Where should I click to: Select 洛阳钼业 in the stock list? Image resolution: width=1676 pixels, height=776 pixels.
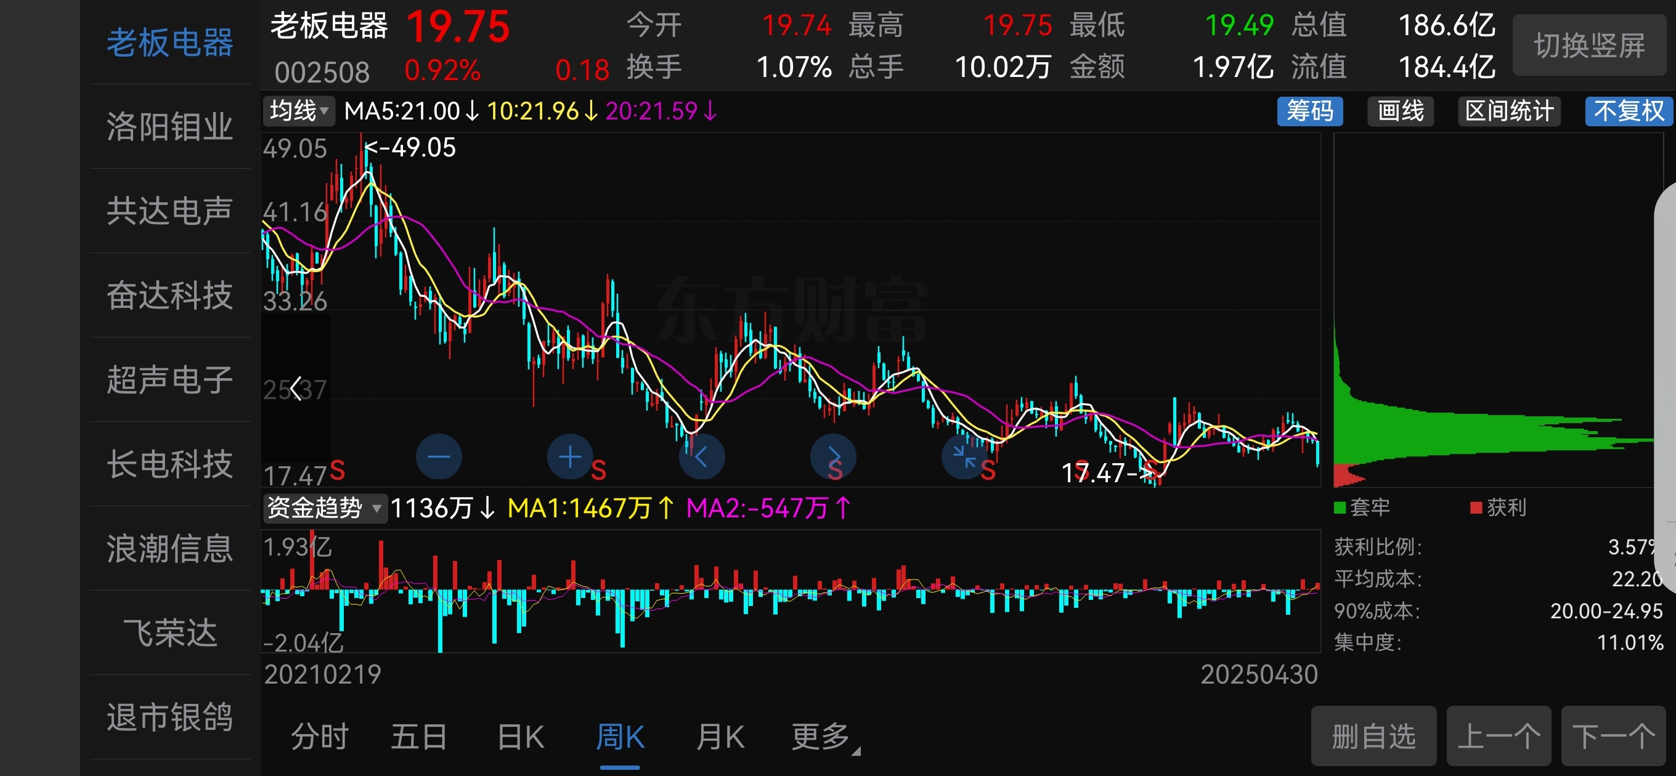(170, 127)
